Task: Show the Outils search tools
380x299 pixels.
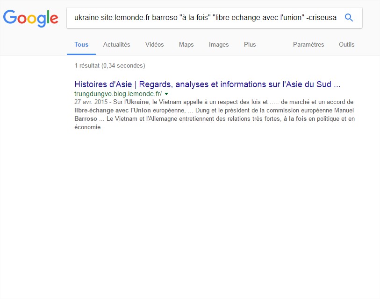Action: pos(346,44)
